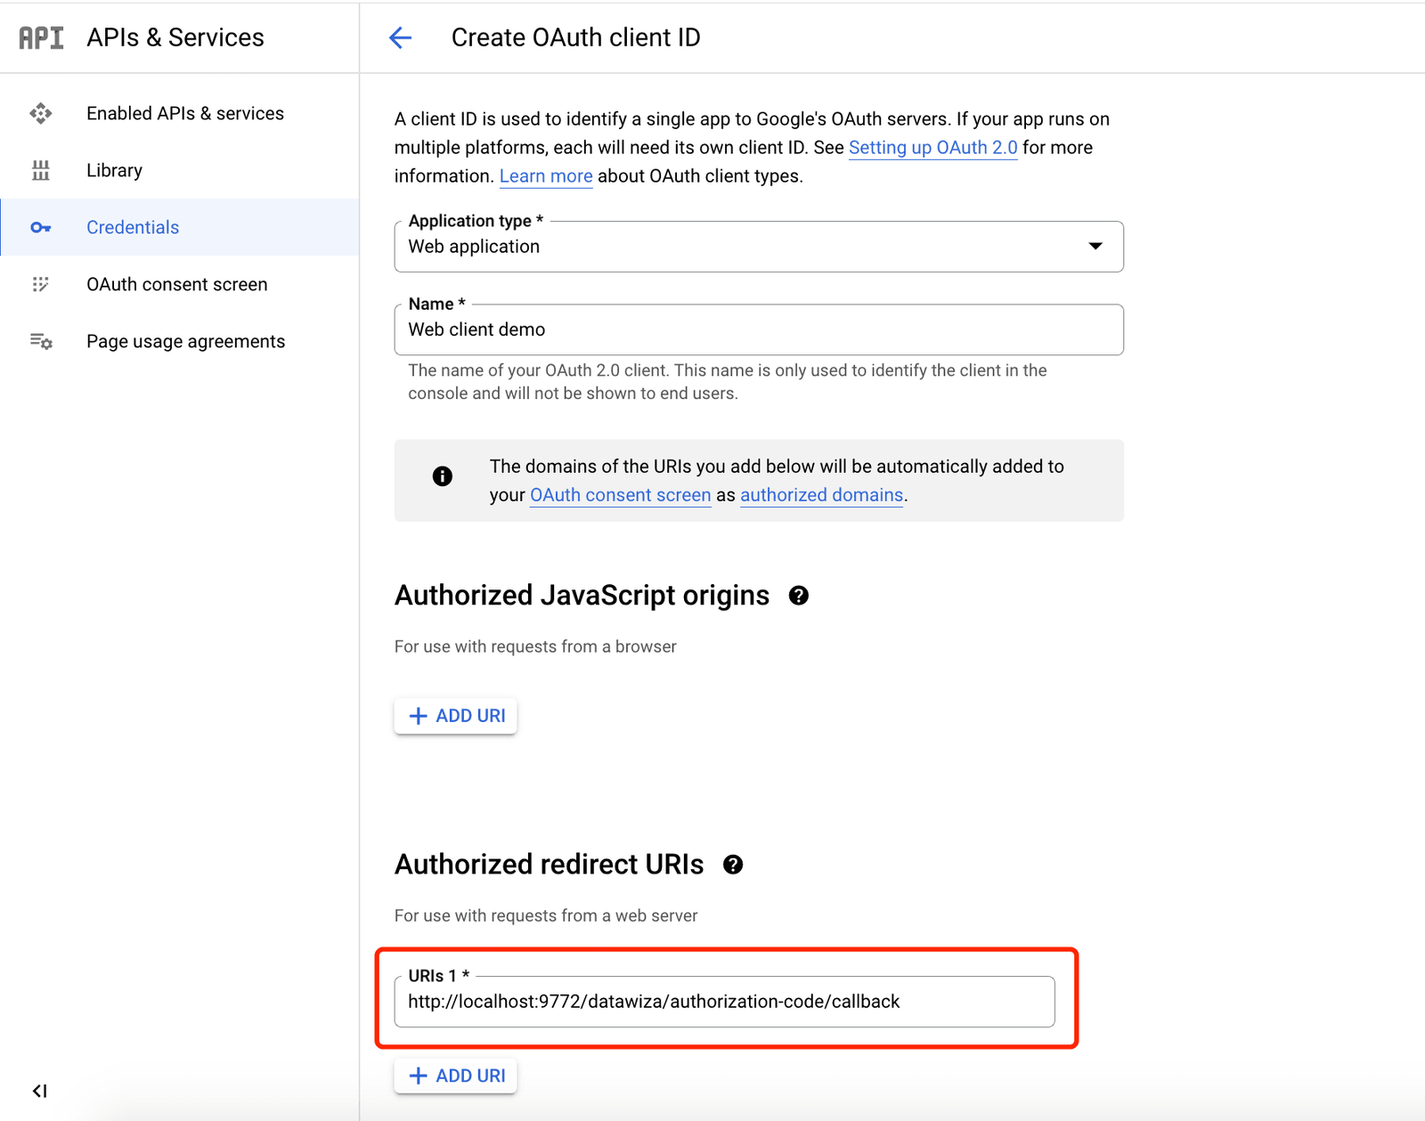
Task: Go back with the blue arrow
Action: (401, 37)
